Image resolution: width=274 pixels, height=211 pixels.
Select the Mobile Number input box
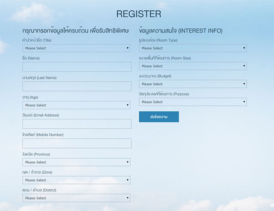click(x=77, y=143)
